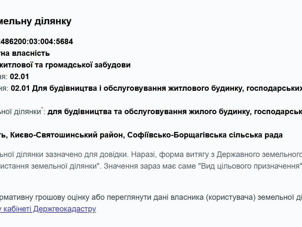Click the word 'господарських' in the 02.01 line
The height and width of the screenshot is (227, 302).
[274, 88]
